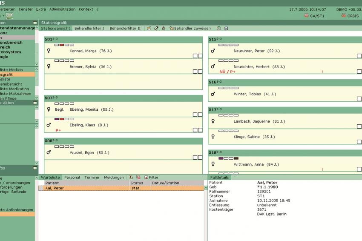Screen dimensions: 362x241
Task: Click the up arrow at the Warteliste table's right edge
Action: (206, 188)
